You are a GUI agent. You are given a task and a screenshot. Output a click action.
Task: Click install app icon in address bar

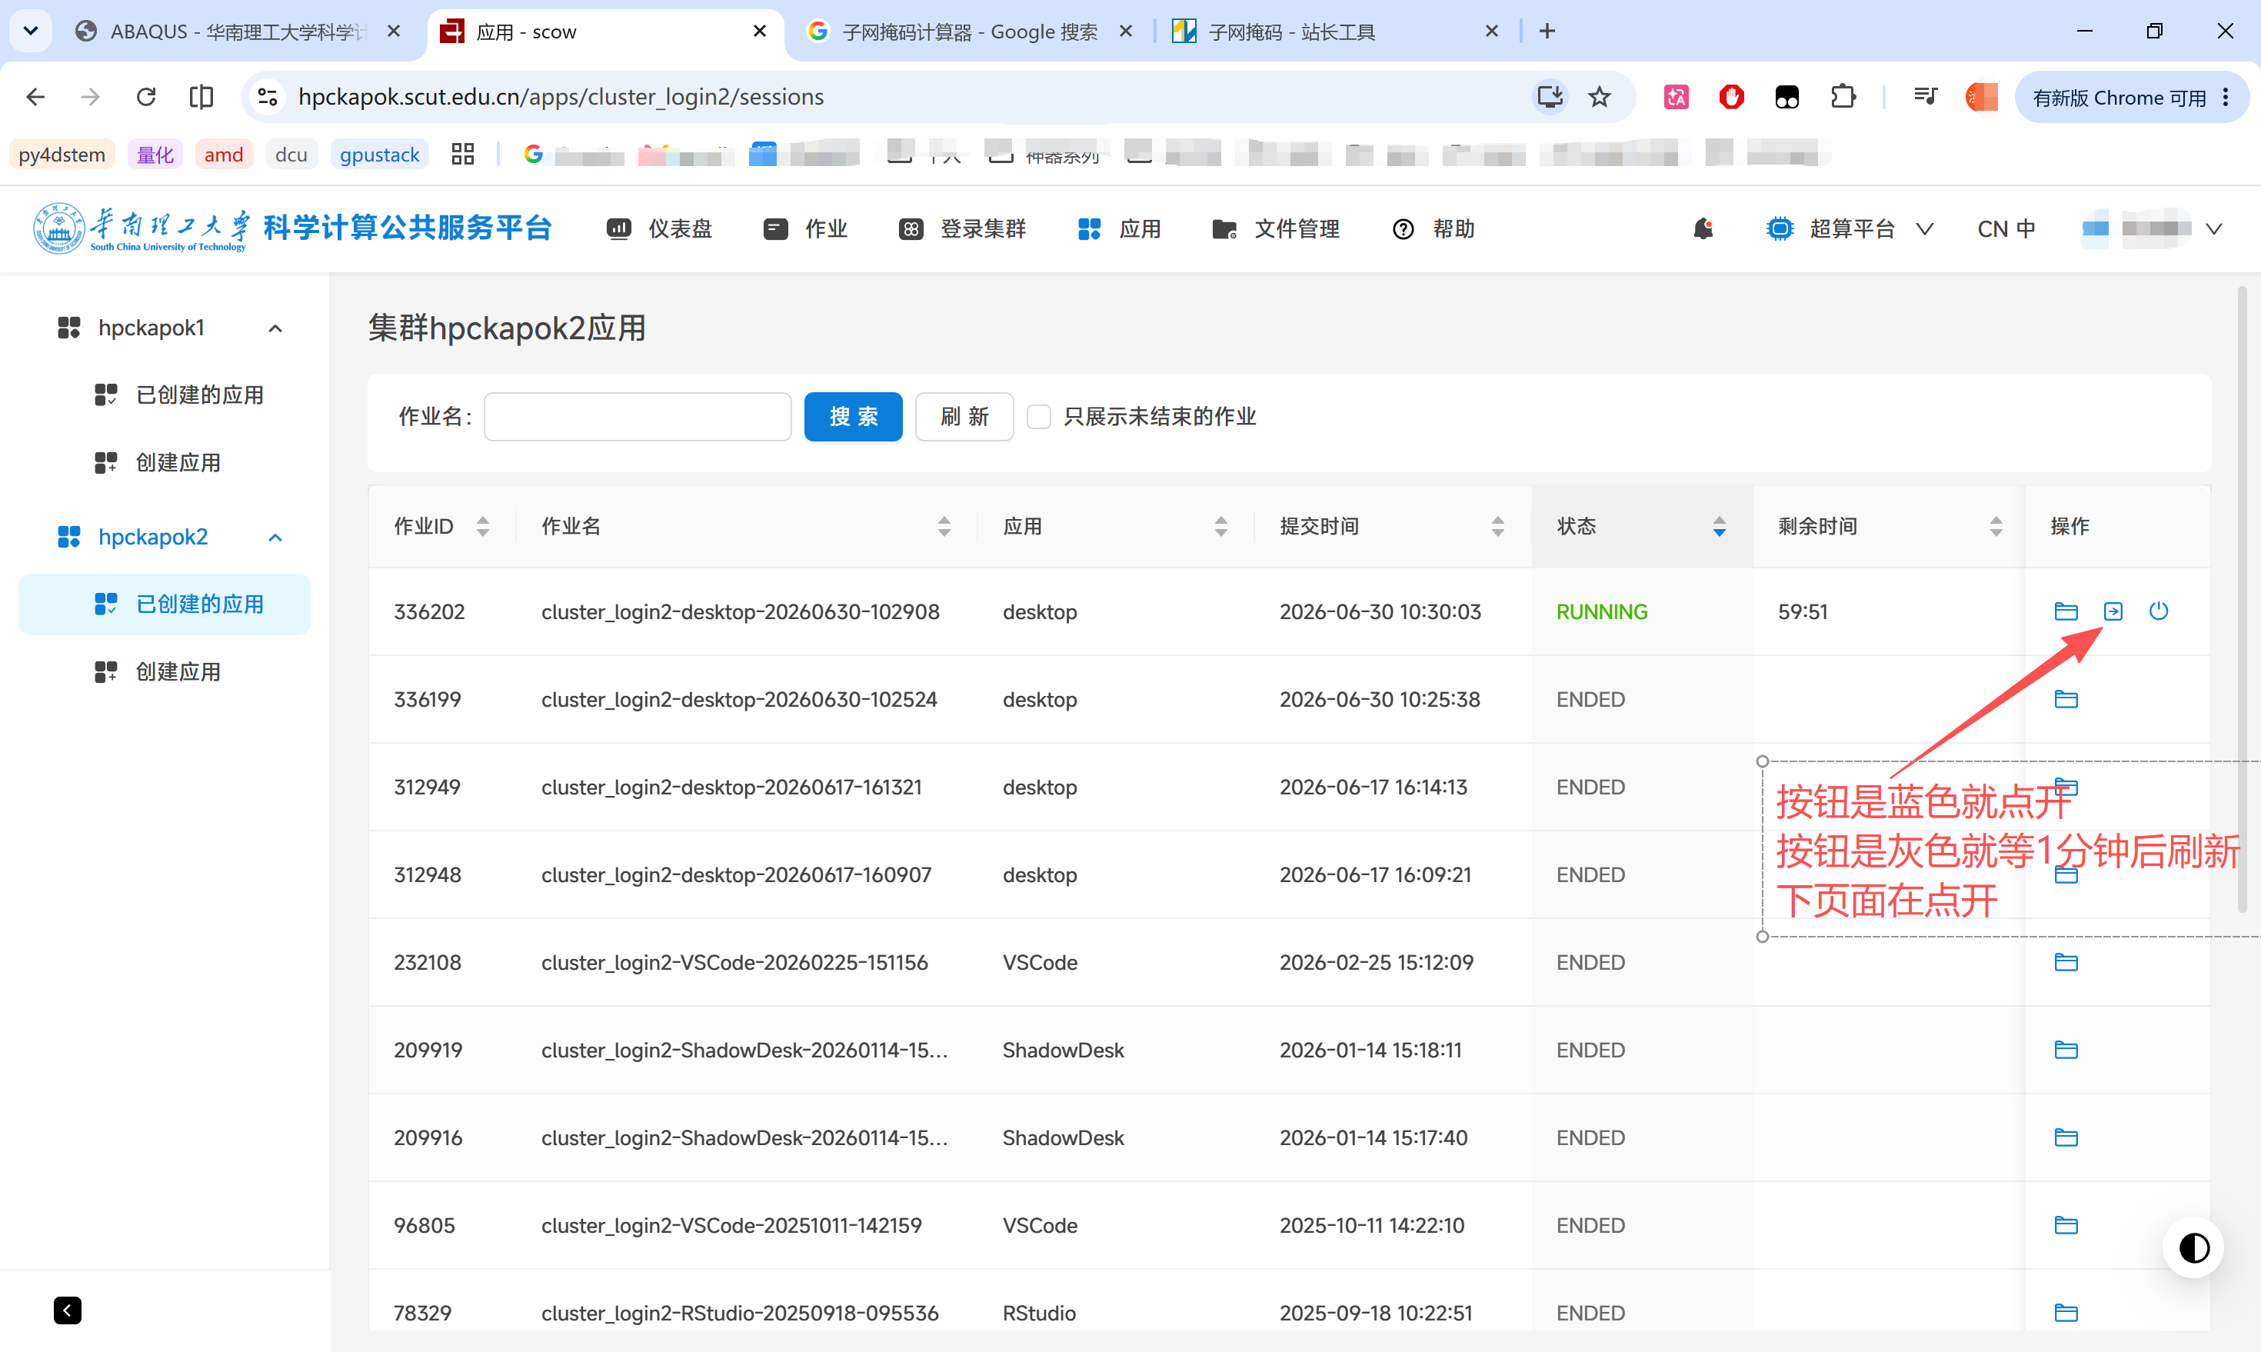click(1550, 97)
